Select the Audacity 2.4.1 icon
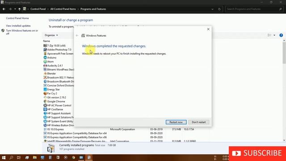This screenshot has width=286, height=161. [x=45, y=66]
